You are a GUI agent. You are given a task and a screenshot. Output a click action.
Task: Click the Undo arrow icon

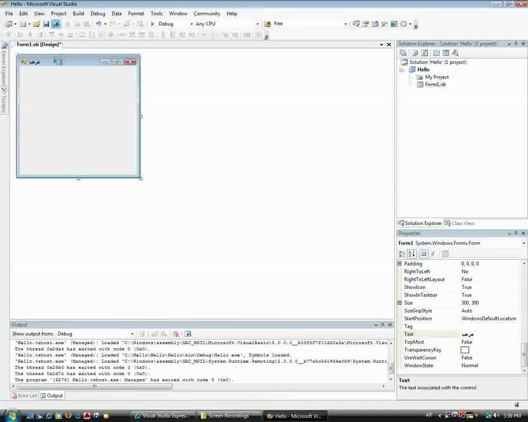tap(99, 24)
